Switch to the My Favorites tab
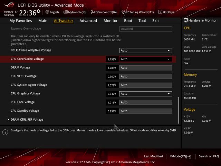Viewport: 221px width, 166px height. click(x=21, y=21)
